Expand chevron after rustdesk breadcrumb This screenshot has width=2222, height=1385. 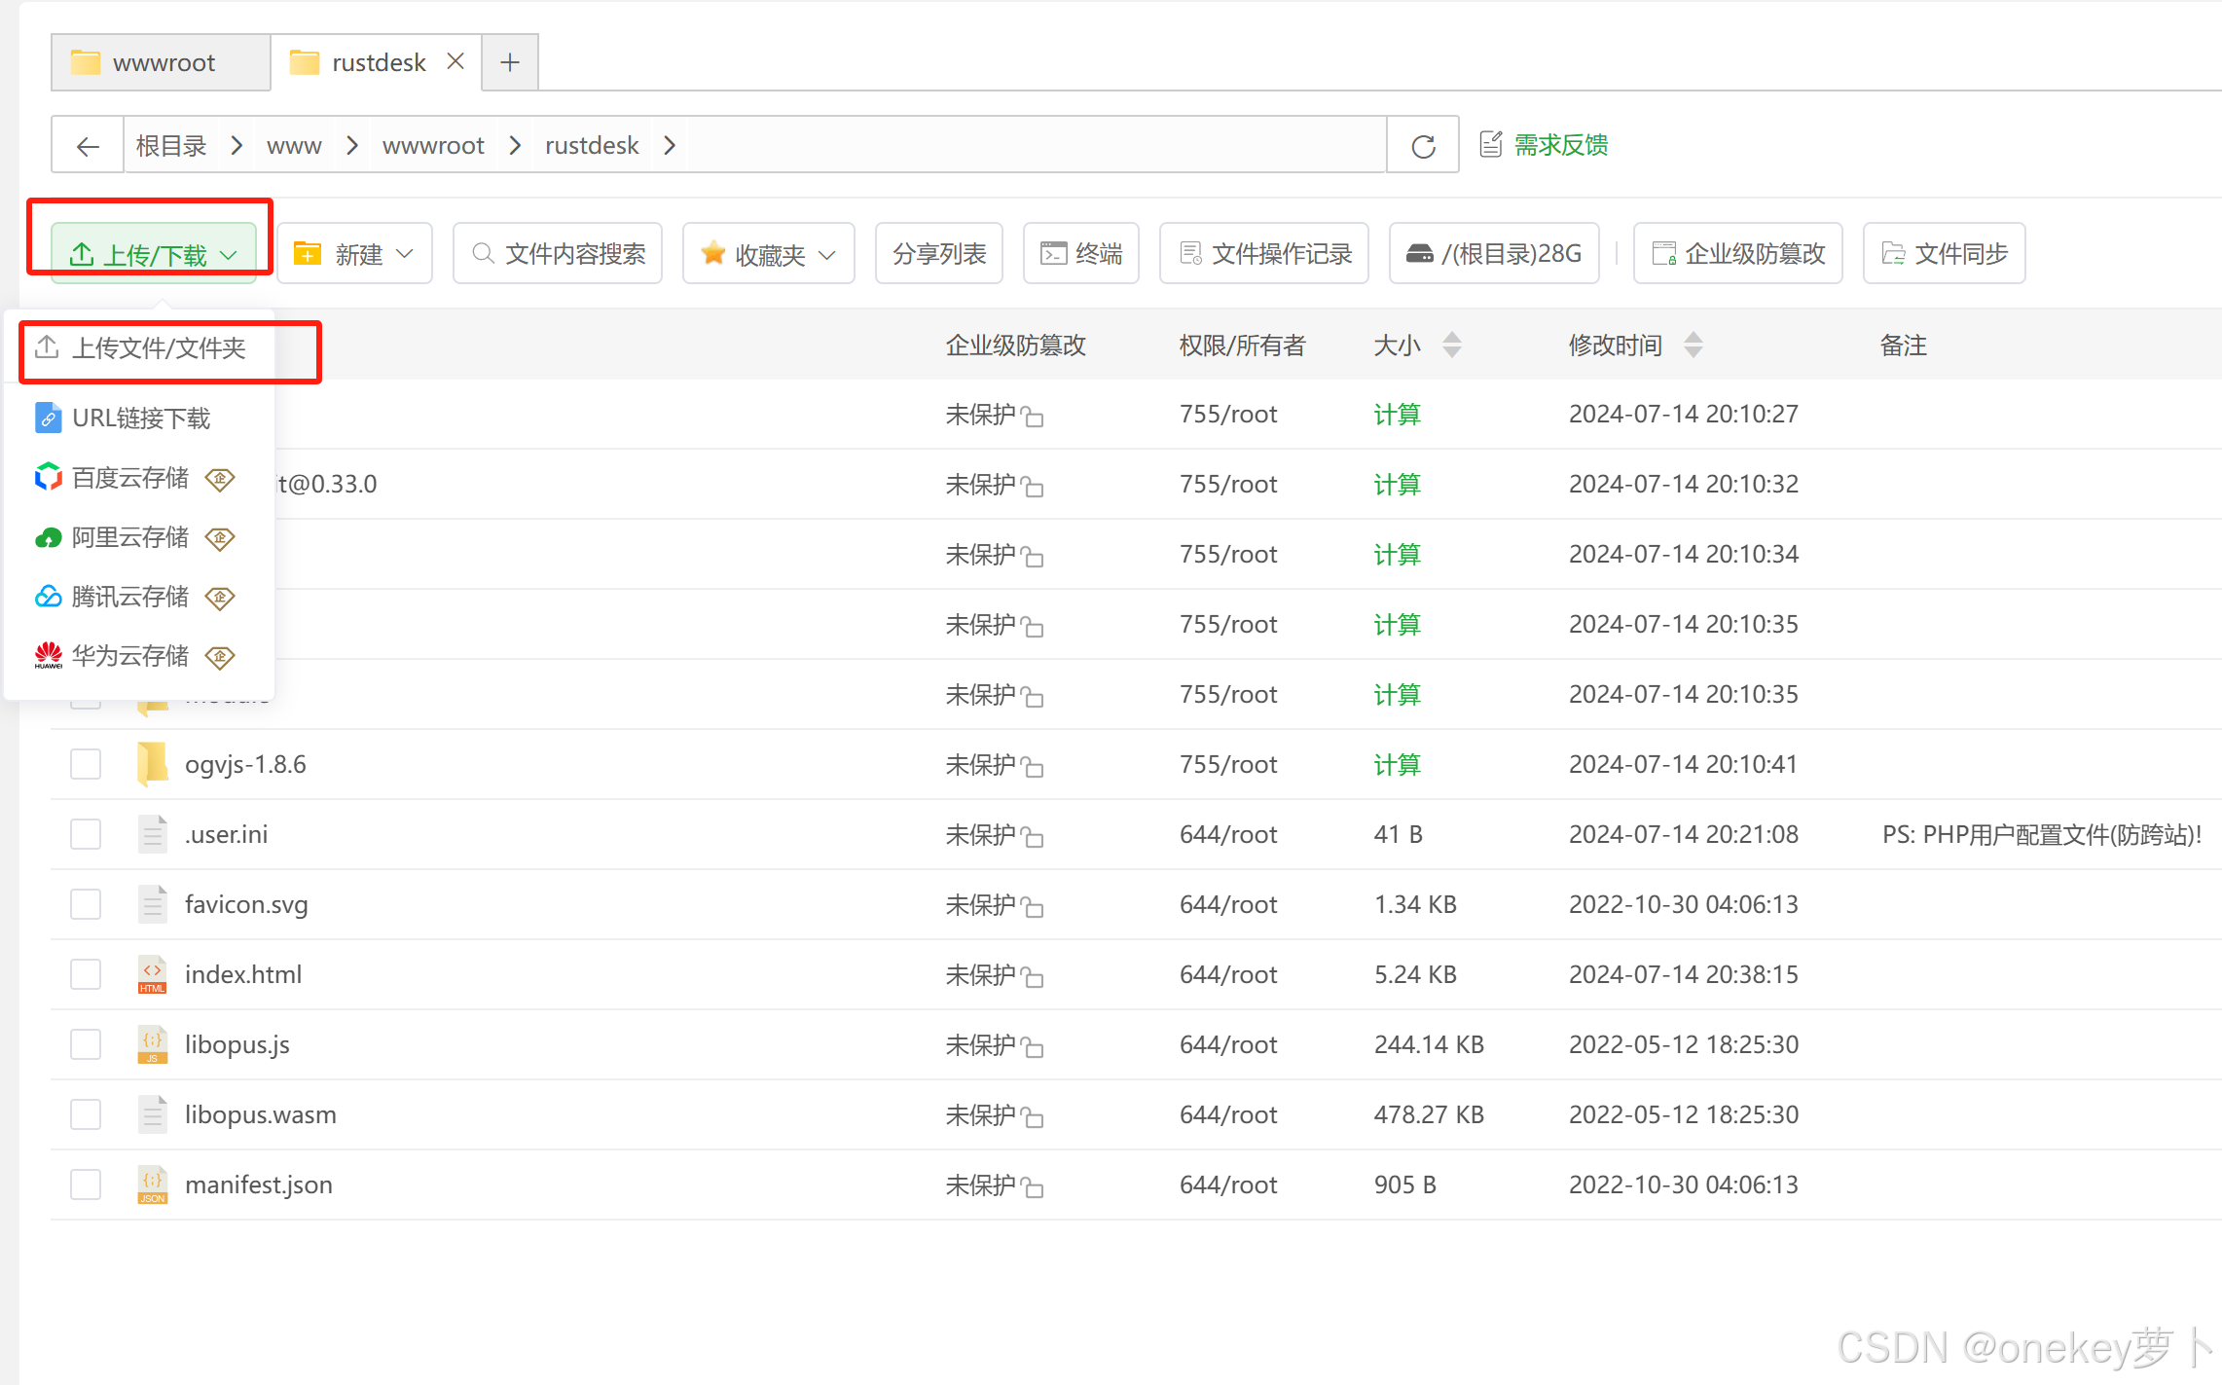670,146
